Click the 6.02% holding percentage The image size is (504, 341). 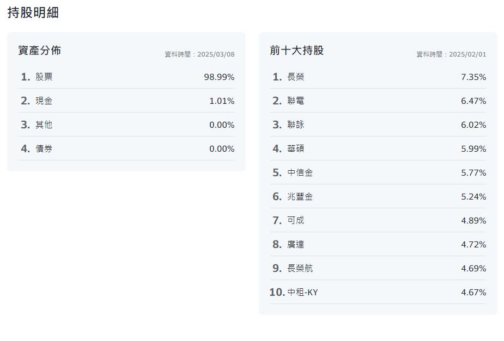point(473,125)
